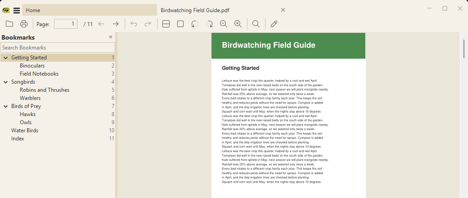Rotate the page counterclockwise
Screen dimensions: 468x198
[x=194, y=24]
